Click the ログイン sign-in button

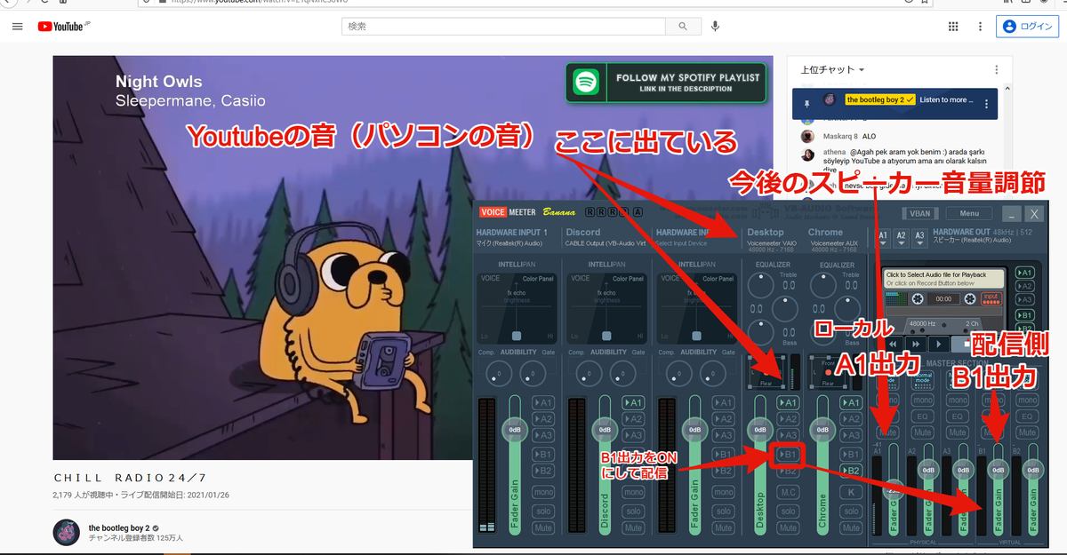(x=1028, y=27)
